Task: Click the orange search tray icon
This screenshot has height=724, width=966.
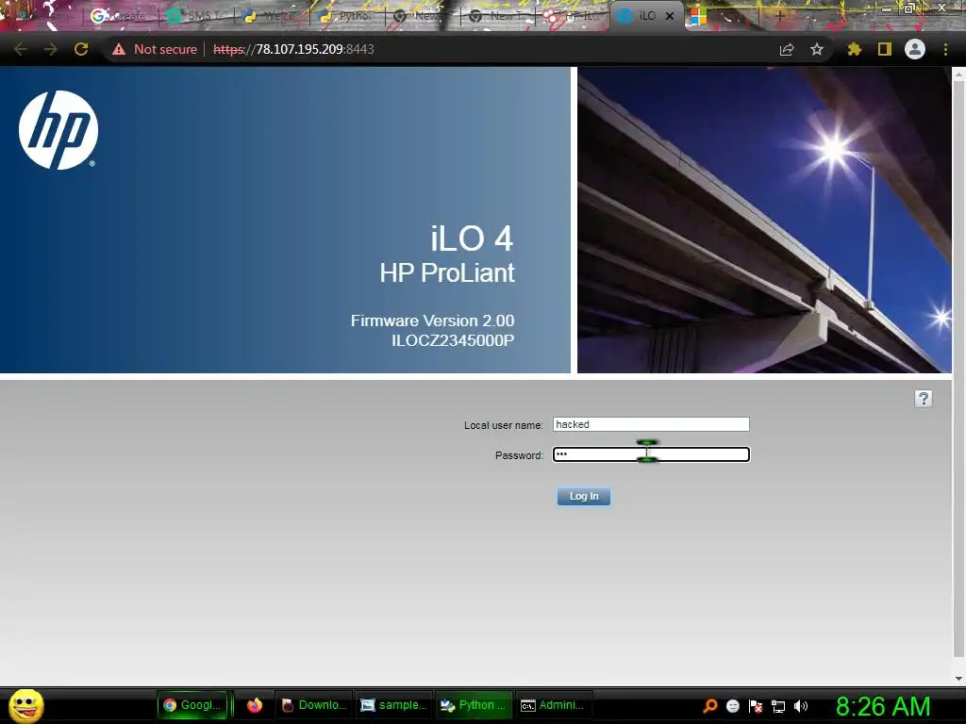Action: coord(709,706)
